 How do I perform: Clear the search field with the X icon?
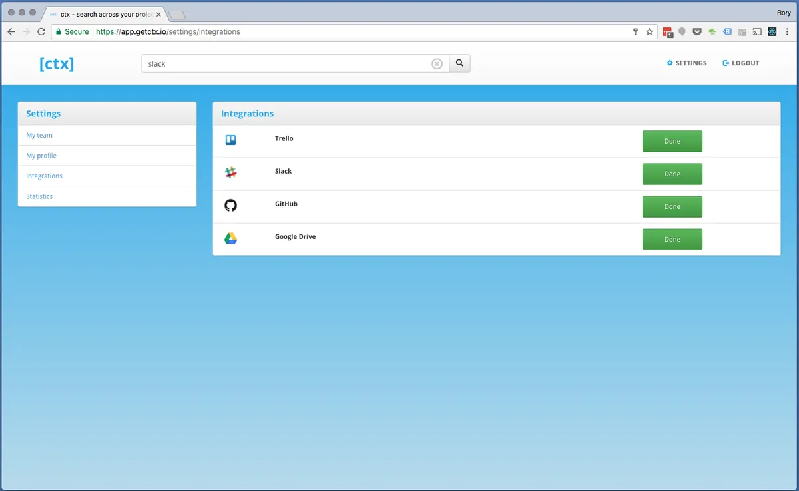(x=437, y=64)
